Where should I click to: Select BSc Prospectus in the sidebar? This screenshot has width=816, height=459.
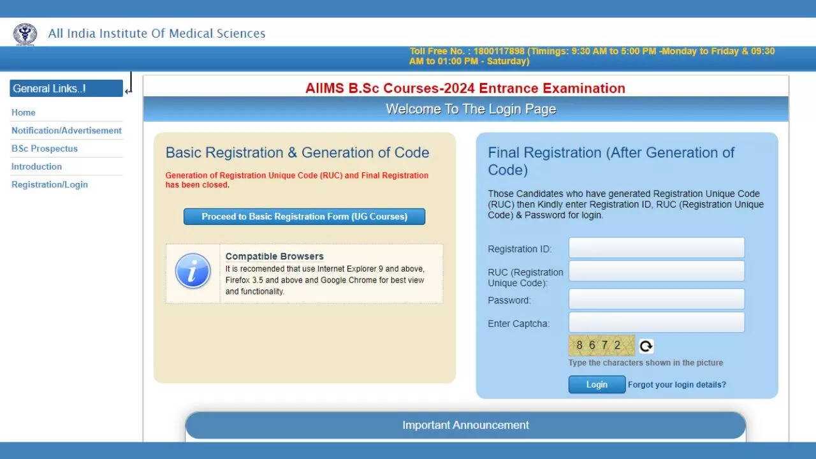click(x=45, y=149)
